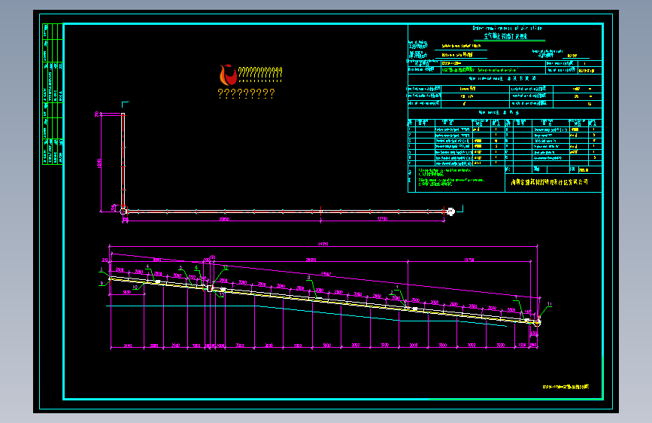Click the white flow arrow at plan right end
The image size is (652, 423).
pos(451,211)
